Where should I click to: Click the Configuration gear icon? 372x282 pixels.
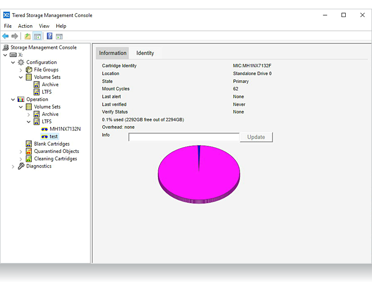point(21,62)
